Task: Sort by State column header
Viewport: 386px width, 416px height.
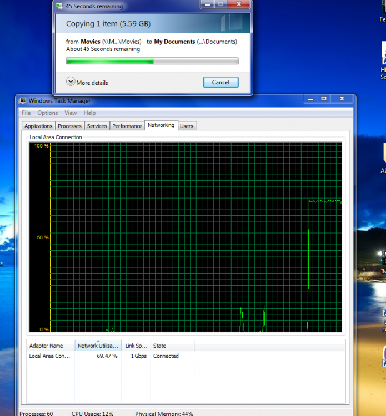Action: (172, 346)
